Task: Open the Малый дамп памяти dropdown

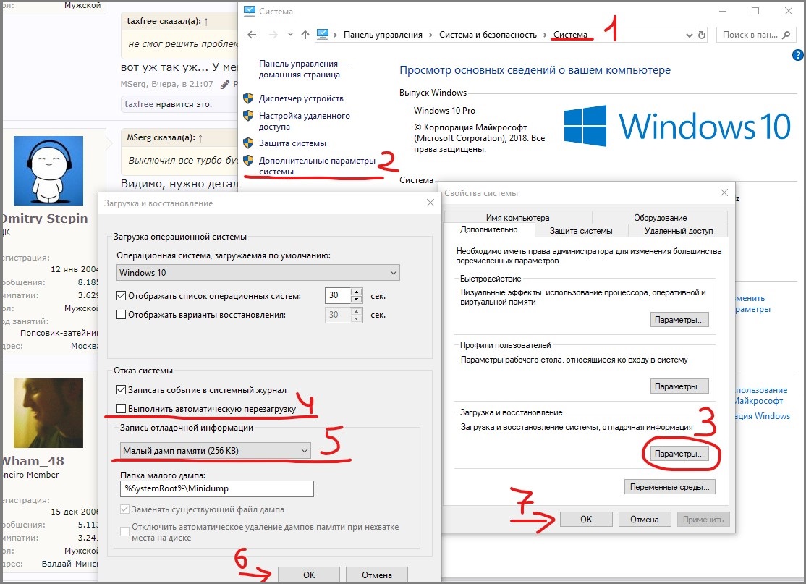Action: [216, 450]
